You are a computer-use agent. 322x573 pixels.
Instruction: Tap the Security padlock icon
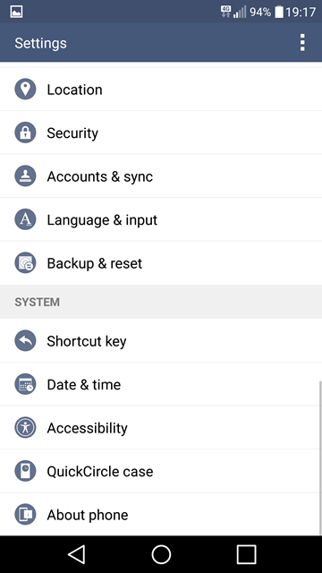click(25, 133)
